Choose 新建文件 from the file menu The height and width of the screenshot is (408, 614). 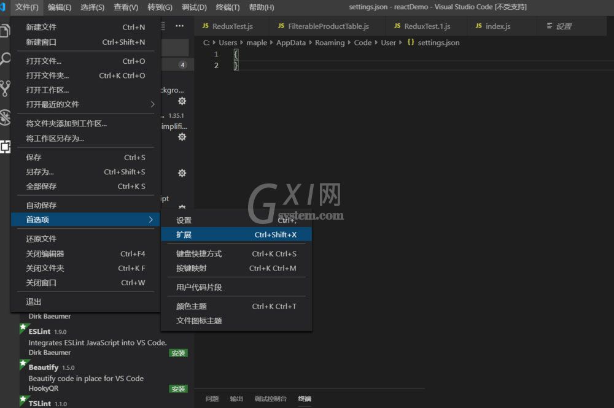[85, 27]
